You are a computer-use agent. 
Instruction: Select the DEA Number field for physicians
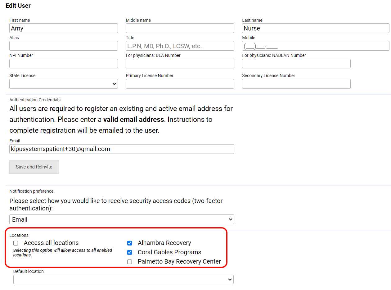(x=180, y=64)
